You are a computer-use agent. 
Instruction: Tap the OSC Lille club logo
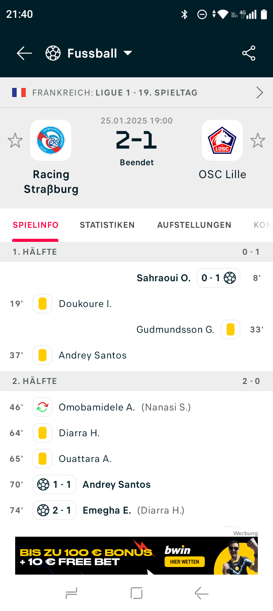pyautogui.click(x=222, y=140)
